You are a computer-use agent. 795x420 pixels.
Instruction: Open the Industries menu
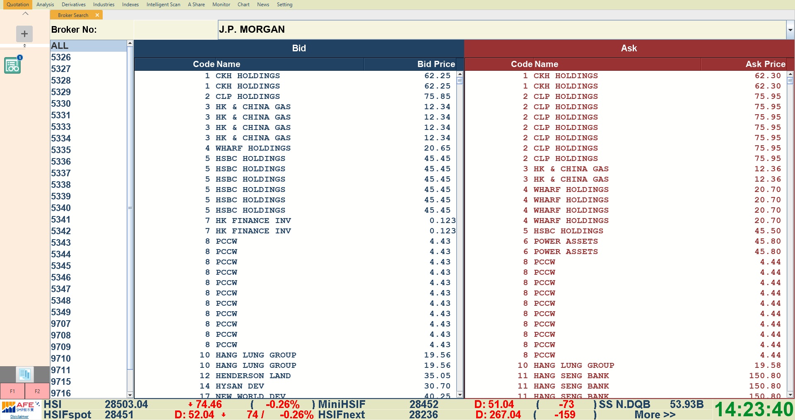coord(104,5)
